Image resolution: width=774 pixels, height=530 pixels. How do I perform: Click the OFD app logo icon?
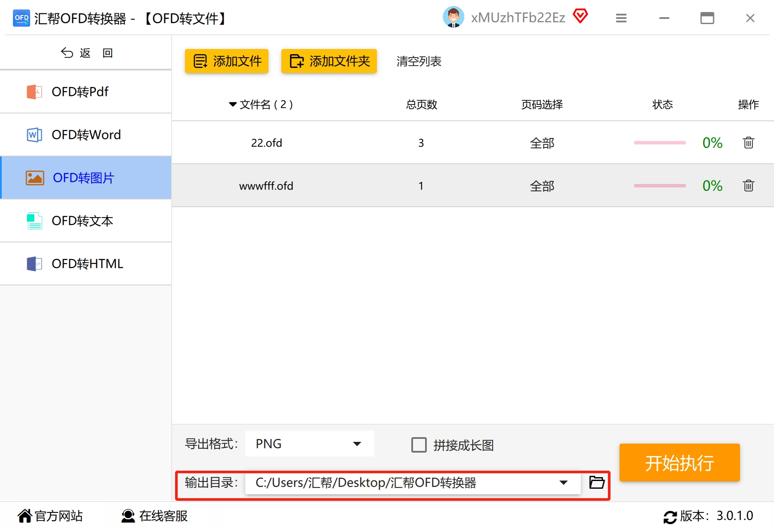pos(22,18)
